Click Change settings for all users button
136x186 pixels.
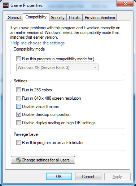point(43,160)
